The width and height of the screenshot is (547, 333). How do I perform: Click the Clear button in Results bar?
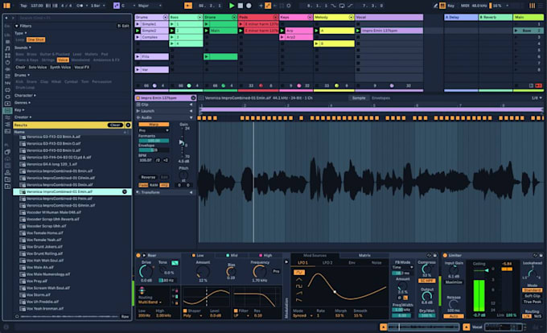pos(115,125)
